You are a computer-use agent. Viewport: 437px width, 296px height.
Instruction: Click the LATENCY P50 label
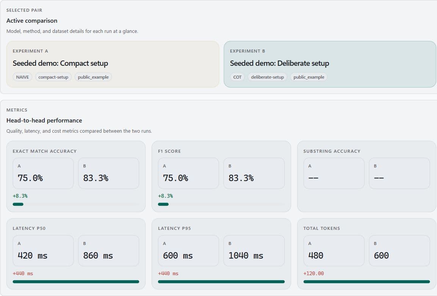pos(29,228)
